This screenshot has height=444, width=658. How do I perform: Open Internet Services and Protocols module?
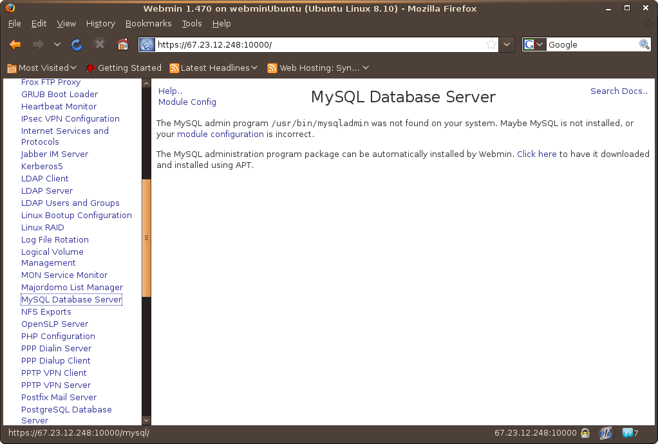(x=64, y=136)
